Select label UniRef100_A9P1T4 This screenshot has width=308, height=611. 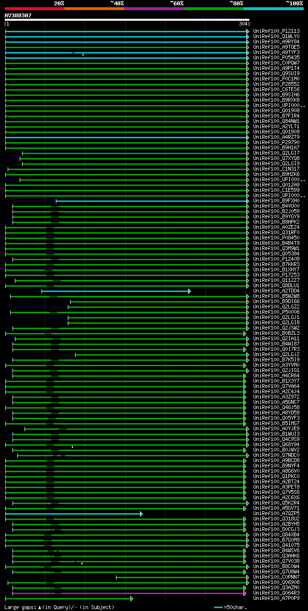click(x=276, y=68)
